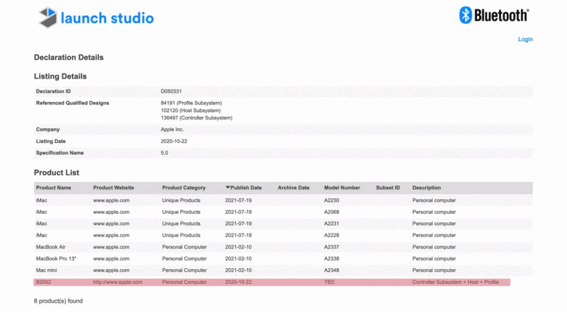Image resolution: width=567 pixels, height=312 pixels.
Task: Open www.apple.com link in A2068 row
Action: point(111,212)
